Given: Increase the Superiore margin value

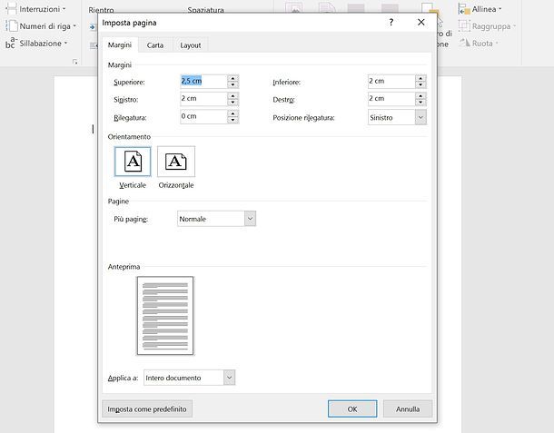Looking at the screenshot, I should click(233, 77).
